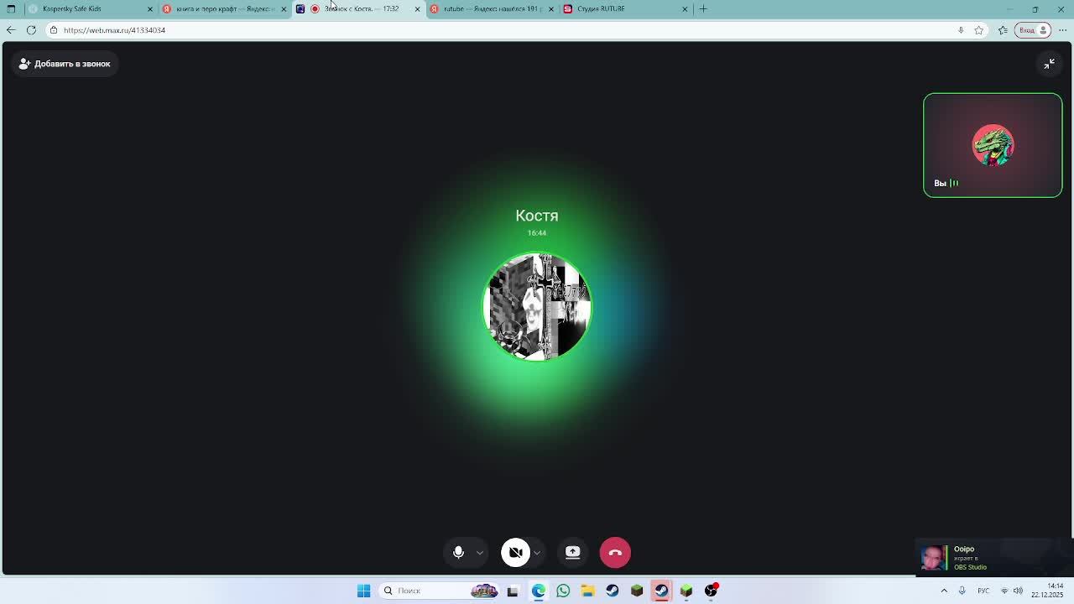
Task: Open the network Wi-Fi tray icon
Action: point(1004,591)
